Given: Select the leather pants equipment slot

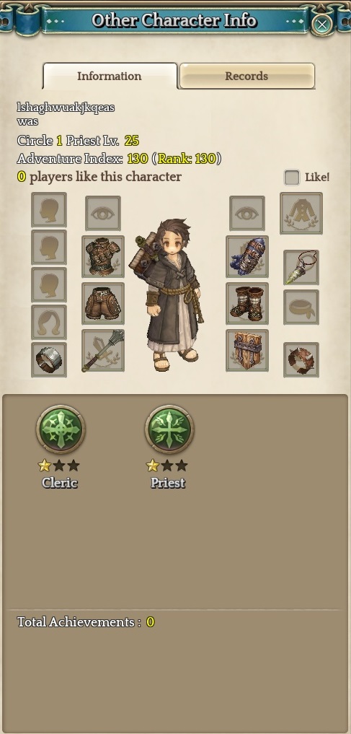Looking at the screenshot, I should (x=103, y=303).
